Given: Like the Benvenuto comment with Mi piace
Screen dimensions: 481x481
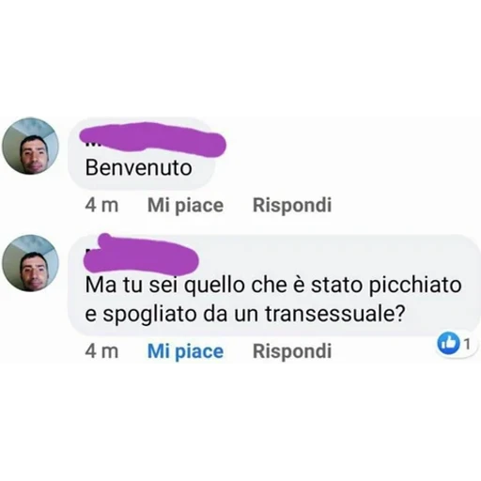Looking at the screenshot, I should 185,206.
